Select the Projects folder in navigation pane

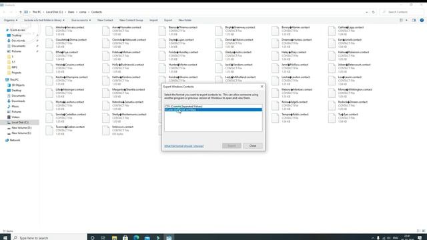coord(16,73)
